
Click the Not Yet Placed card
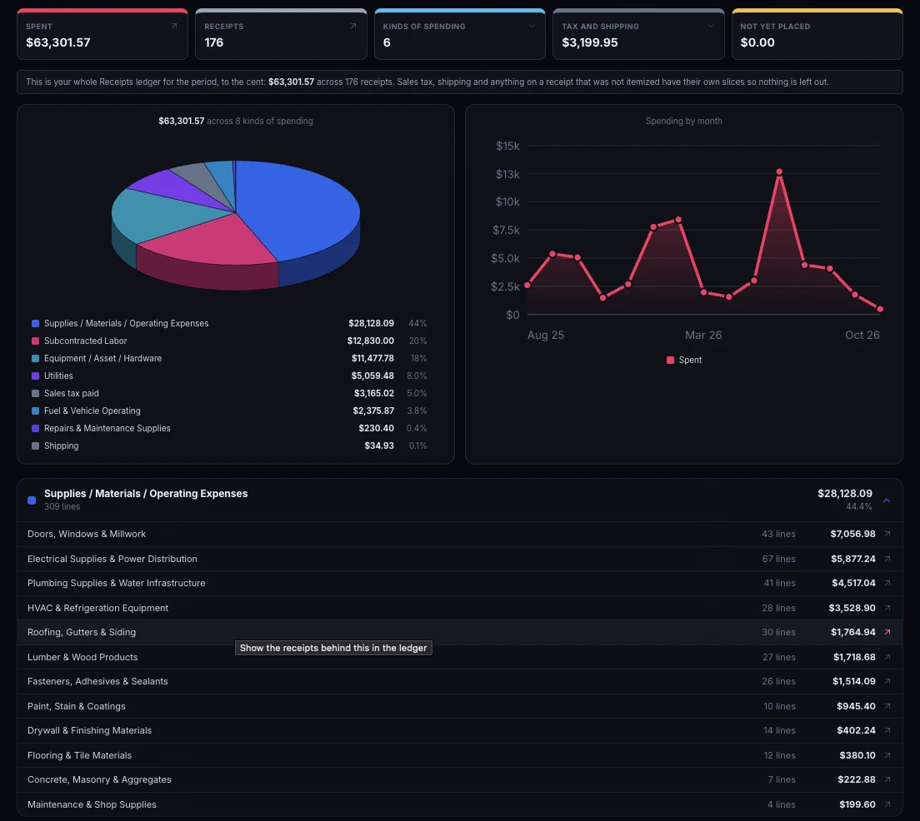tap(817, 35)
